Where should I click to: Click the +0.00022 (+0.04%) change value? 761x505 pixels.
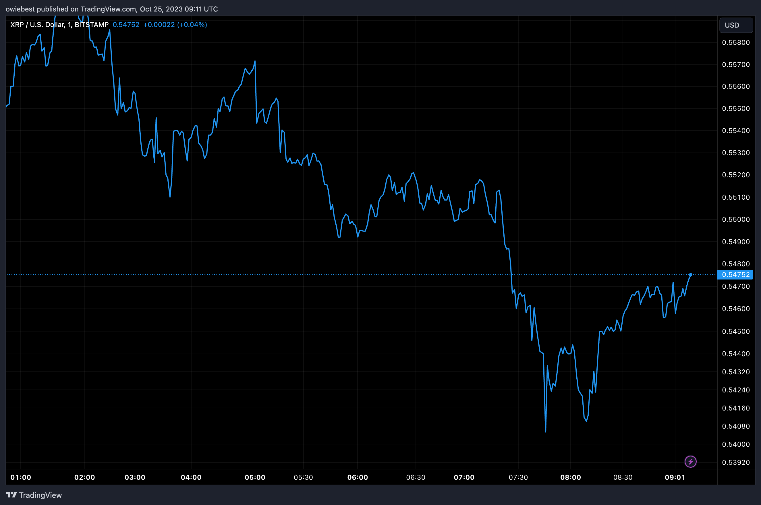click(x=175, y=25)
